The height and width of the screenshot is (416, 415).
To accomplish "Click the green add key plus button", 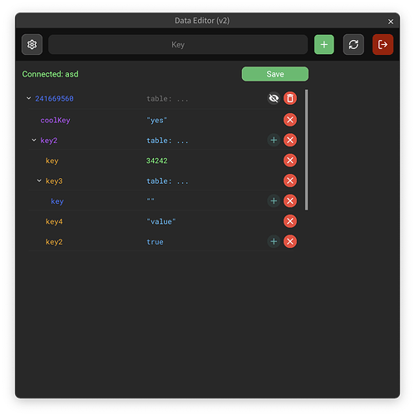I will click(324, 44).
